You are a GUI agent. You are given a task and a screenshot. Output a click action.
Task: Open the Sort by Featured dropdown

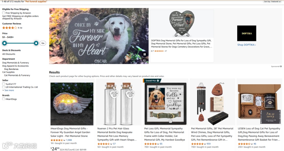[272, 2]
